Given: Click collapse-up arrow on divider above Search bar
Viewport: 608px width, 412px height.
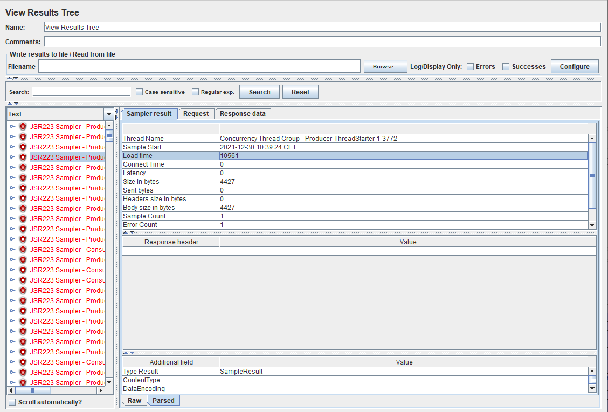Looking at the screenshot, I should coord(9,78).
